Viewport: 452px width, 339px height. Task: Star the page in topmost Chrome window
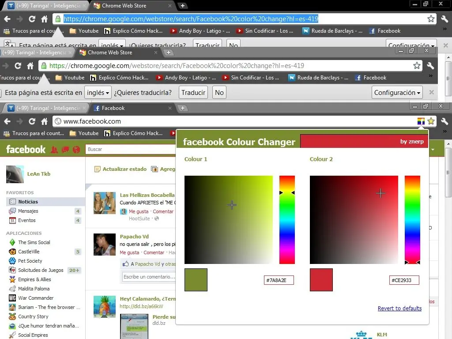[431, 19]
